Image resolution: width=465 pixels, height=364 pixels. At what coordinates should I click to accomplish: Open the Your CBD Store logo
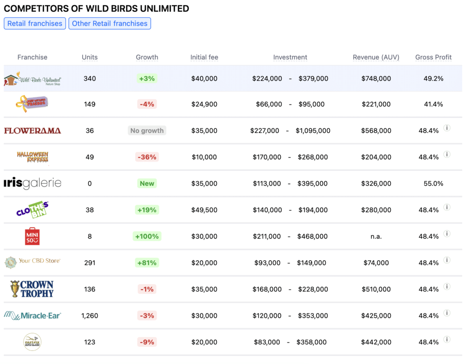click(32, 262)
